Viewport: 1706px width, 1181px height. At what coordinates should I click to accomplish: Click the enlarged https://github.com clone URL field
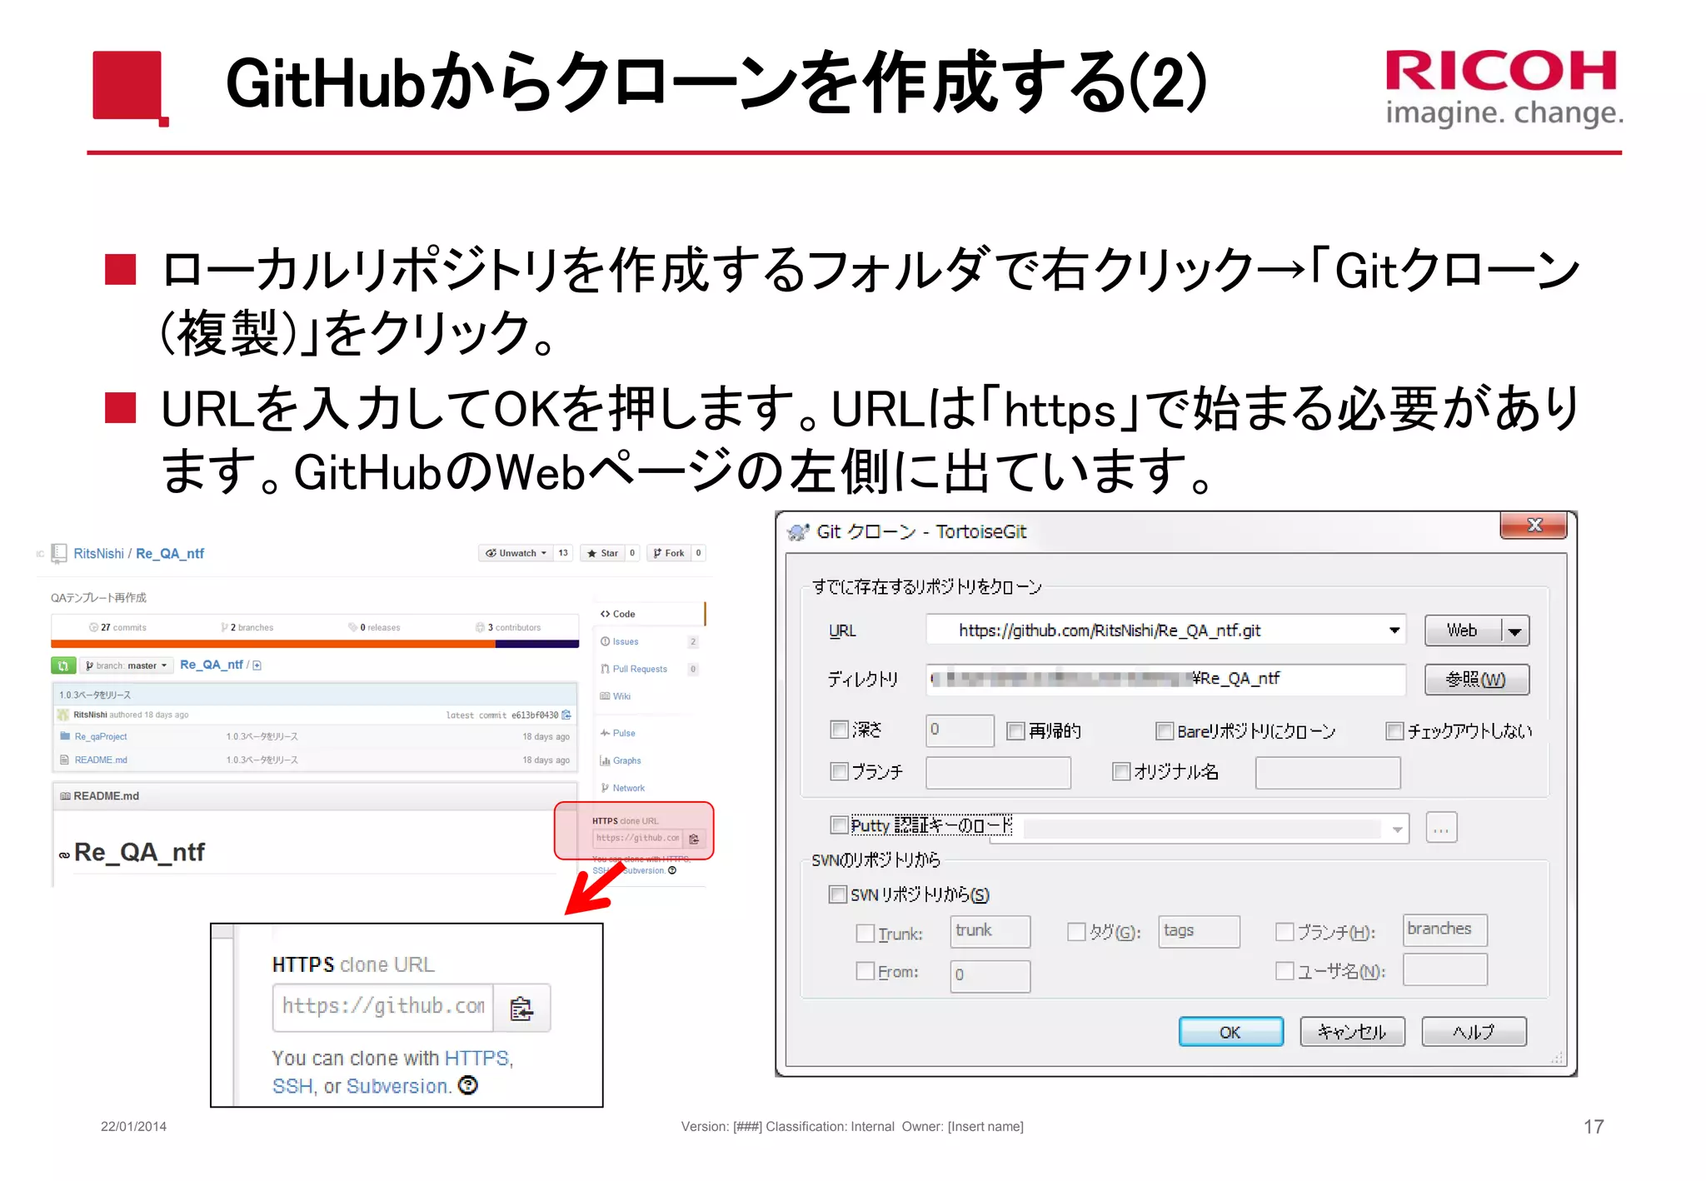383,1008
